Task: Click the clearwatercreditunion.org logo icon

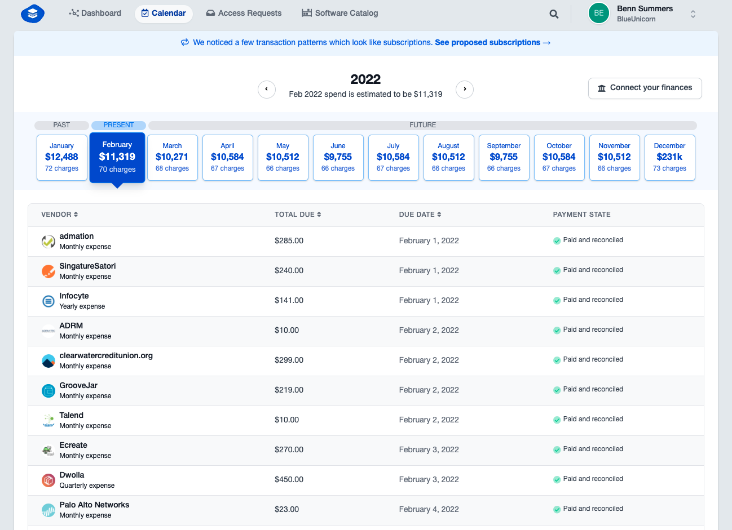Action: [x=48, y=361]
